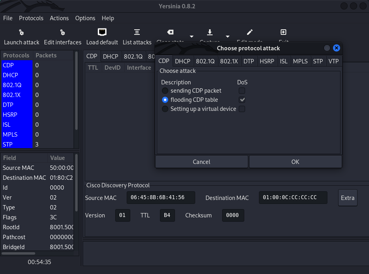Image resolution: width=369 pixels, height=274 pixels.
Task: Toggle the DoS checkbox for flooding CDP table
Action: coord(242,100)
